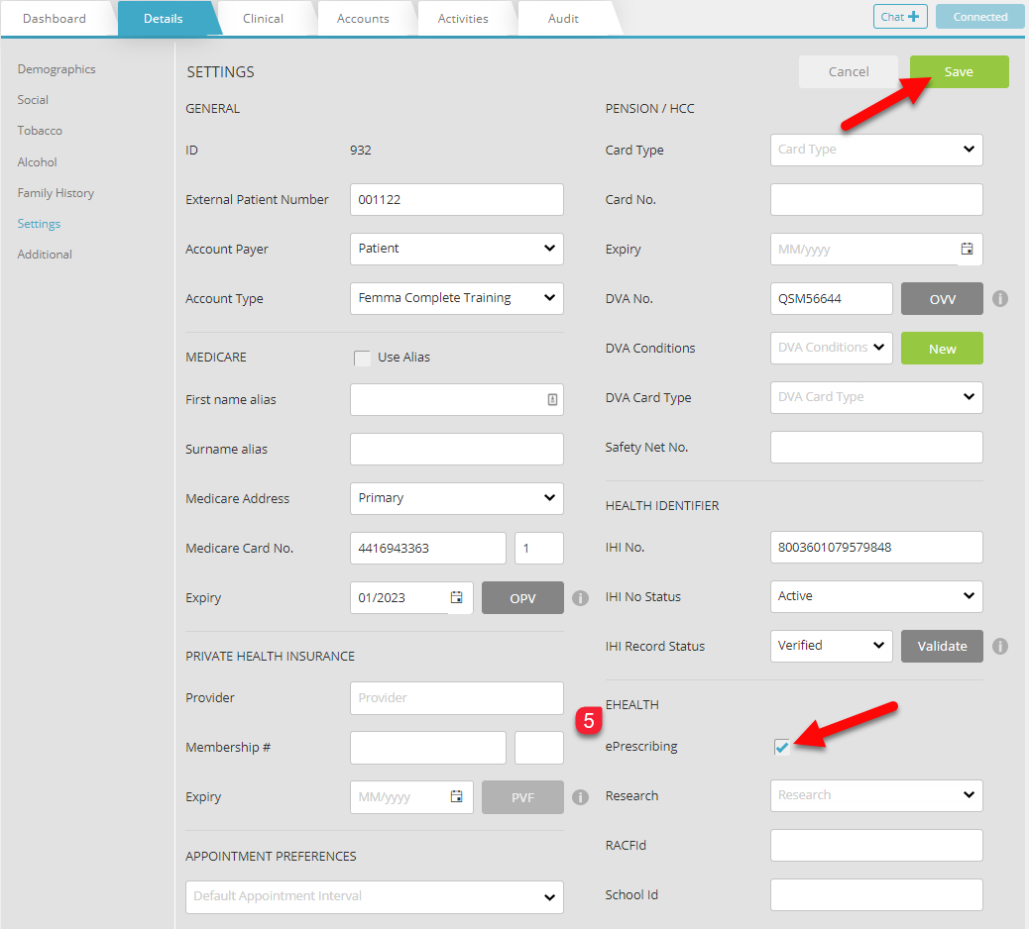Click patient ID value 932
Viewport: 1029px width, 929px height.
360,151
